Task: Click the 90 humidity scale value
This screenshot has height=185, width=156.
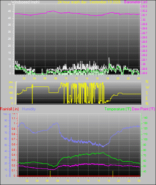Action: [6, 120]
